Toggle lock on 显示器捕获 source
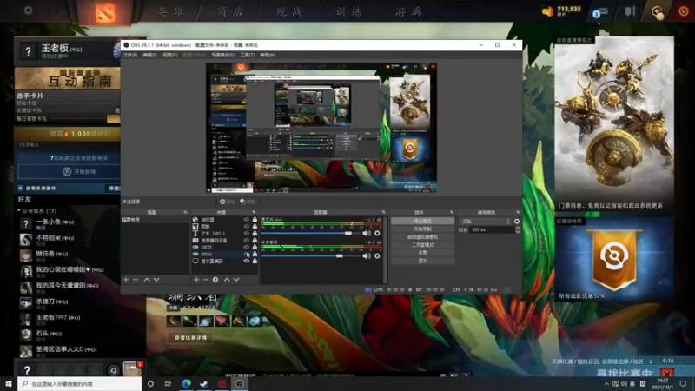Viewport: 695px width, 391px height. coord(255,262)
